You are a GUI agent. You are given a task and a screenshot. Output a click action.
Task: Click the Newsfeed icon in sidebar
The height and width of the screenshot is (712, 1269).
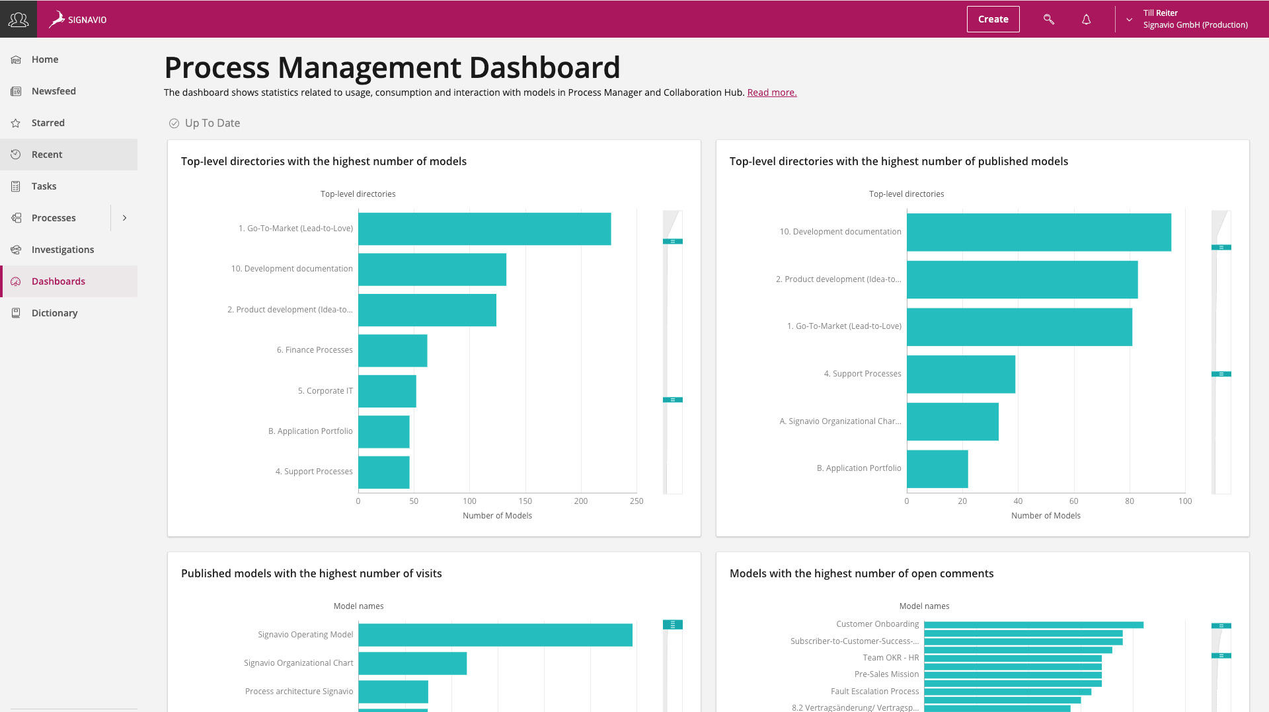[x=16, y=91]
